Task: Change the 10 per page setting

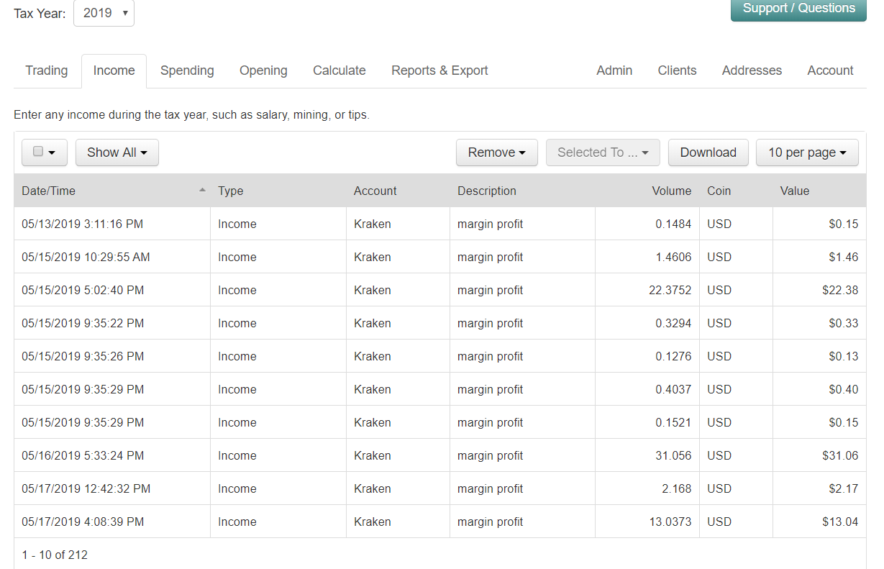Action: (x=806, y=153)
